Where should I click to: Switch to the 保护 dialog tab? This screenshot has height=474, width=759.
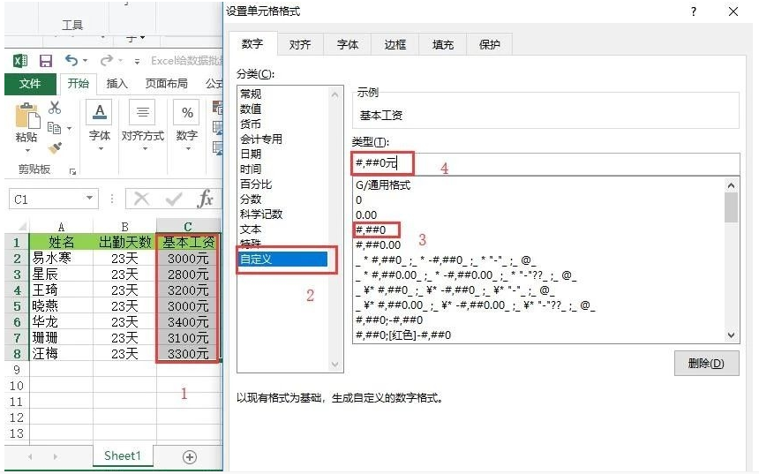point(490,44)
